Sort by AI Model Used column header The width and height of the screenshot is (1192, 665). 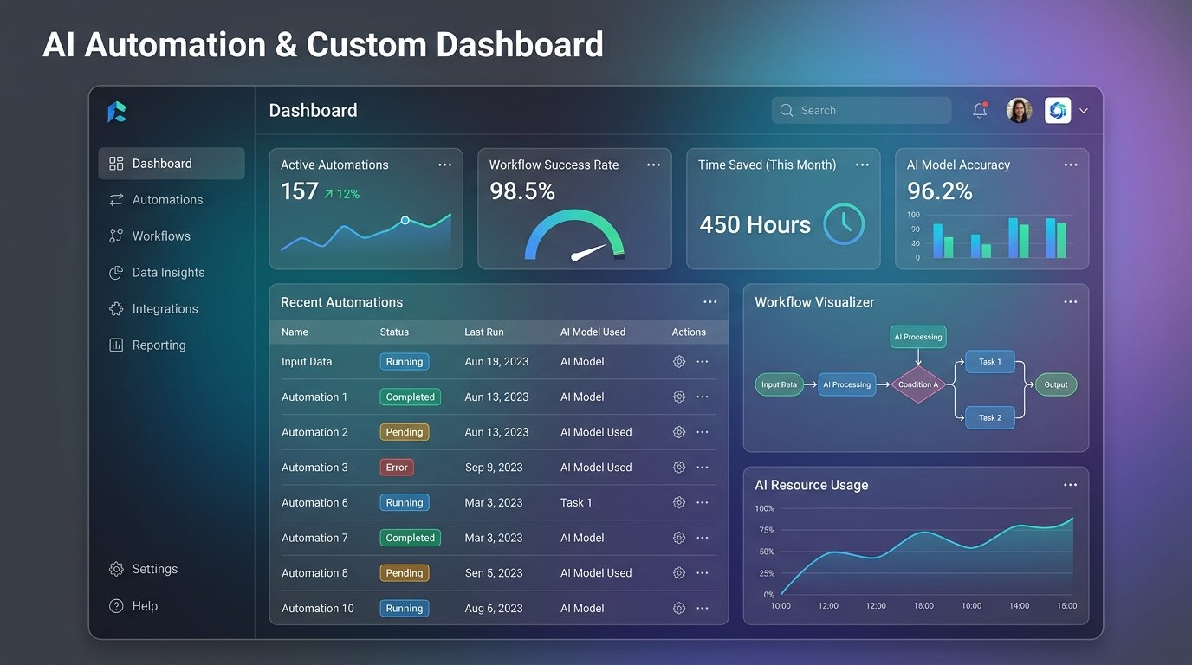[x=593, y=332]
